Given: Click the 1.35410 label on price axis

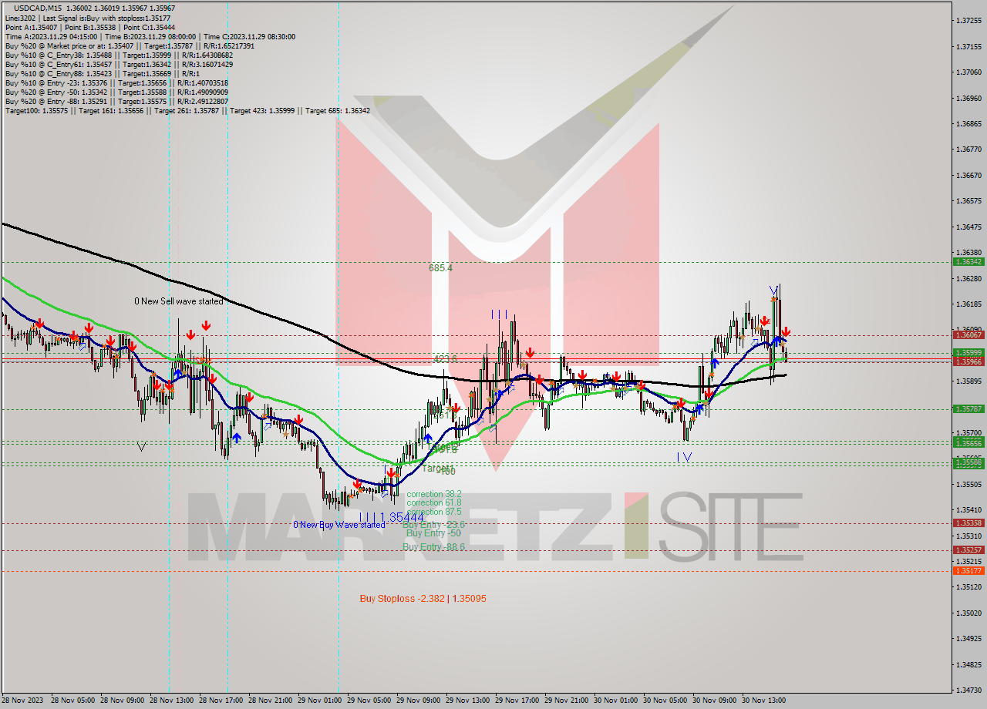Looking at the screenshot, I should 968,510.
